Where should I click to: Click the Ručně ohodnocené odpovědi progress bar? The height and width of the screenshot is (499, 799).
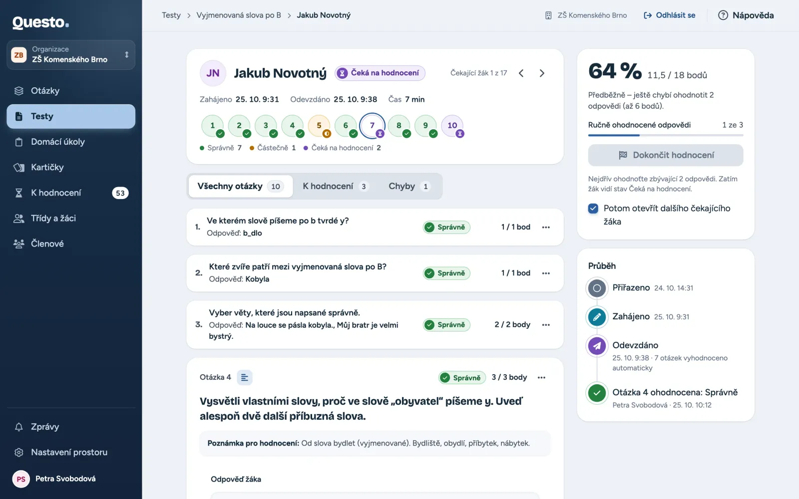666,135
